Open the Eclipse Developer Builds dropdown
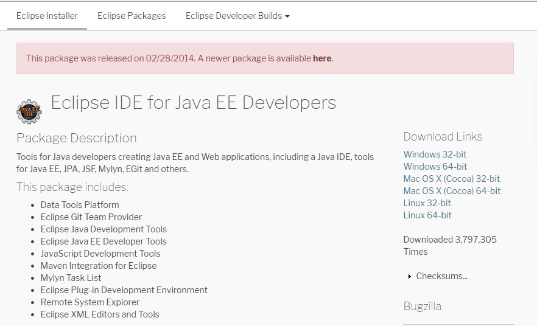 [237, 16]
